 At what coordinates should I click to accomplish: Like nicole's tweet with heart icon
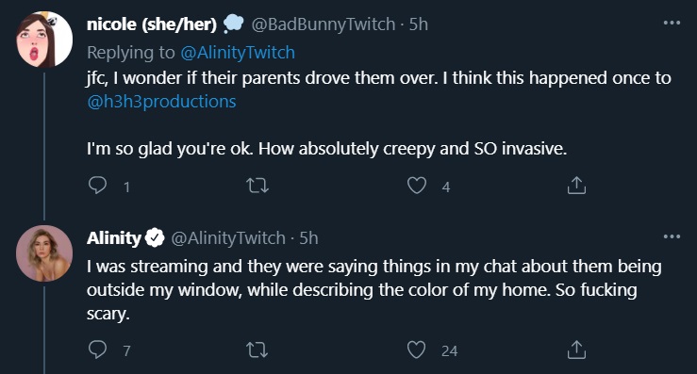(x=417, y=186)
